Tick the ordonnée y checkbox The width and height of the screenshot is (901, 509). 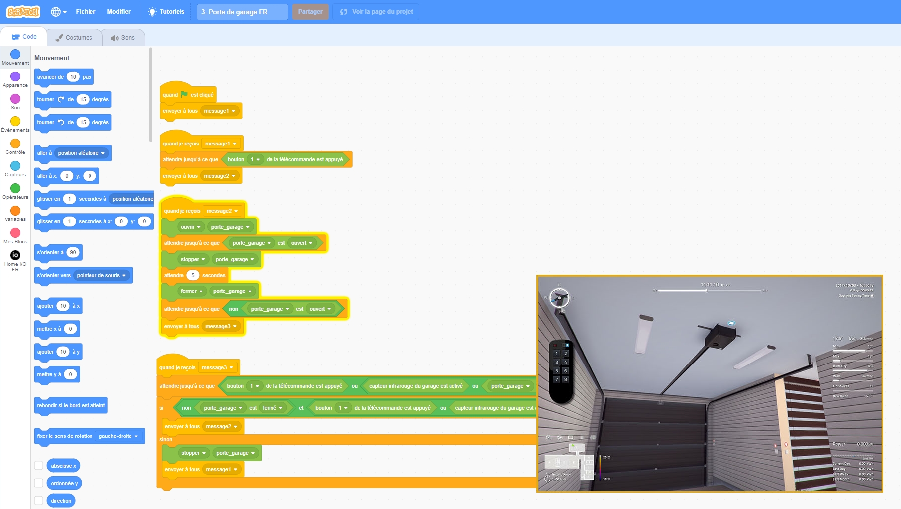pos(39,483)
